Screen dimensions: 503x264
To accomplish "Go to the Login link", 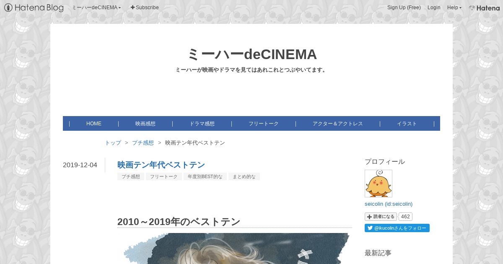I will [434, 8].
